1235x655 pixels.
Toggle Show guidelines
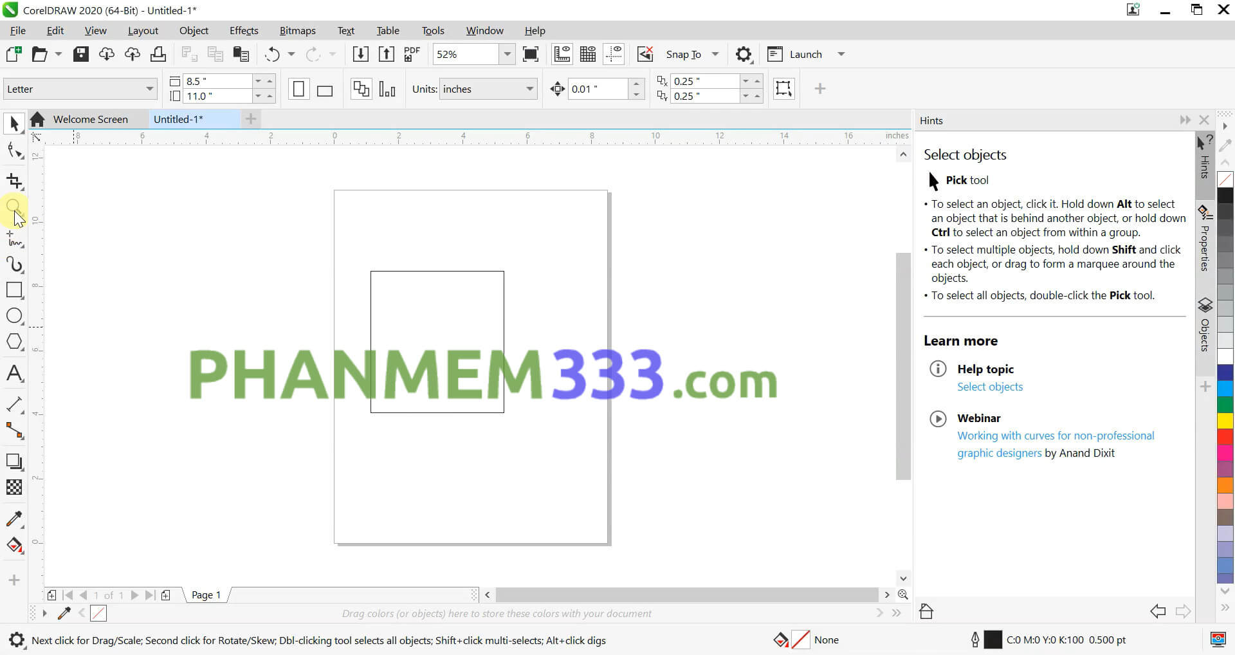[614, 54]
